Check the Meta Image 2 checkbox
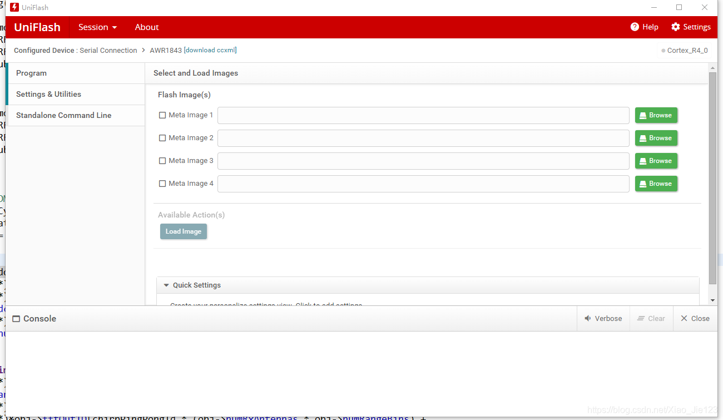This screenshot has width=723, height=420. point(162,138)
